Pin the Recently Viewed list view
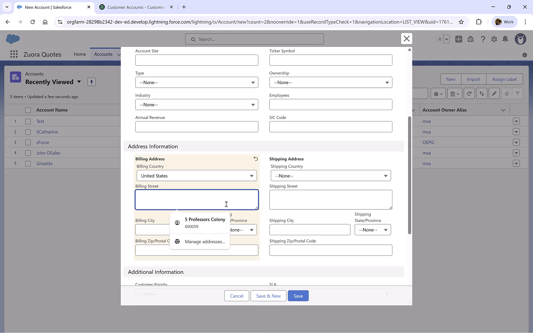533x333 pixels. click(x=91, y=82)
